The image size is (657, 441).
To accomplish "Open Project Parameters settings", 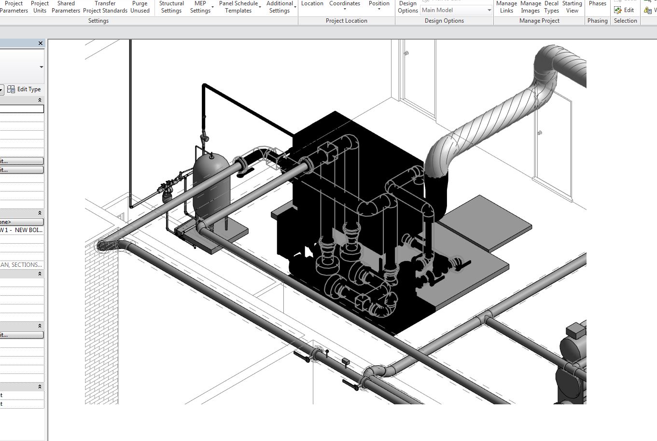I will pos(14,7).
